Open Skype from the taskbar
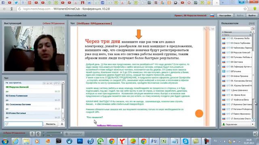The width and height of the screenshot is (259, 145). click(185, 141)
